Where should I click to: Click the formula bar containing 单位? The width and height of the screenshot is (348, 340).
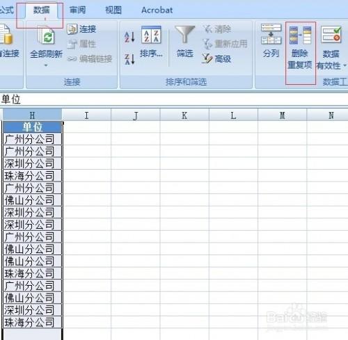[174, 99]
